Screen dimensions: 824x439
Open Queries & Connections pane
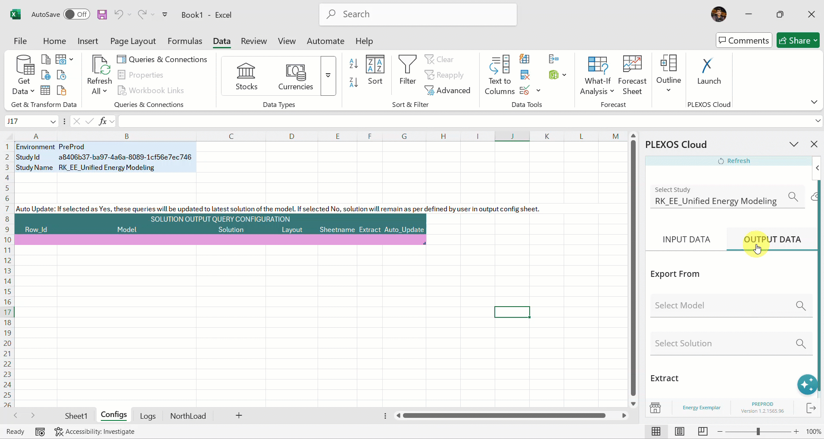(x=162, y=60)
